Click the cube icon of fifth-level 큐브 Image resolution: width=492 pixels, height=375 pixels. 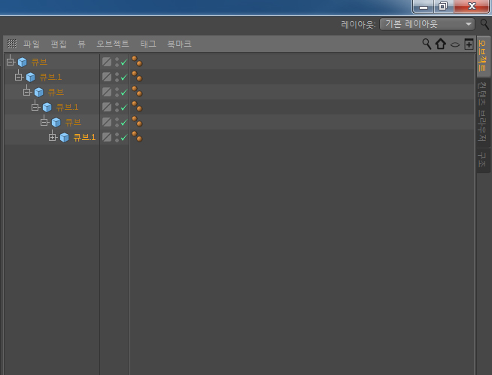pyautogui.click(x=56, y=122)
